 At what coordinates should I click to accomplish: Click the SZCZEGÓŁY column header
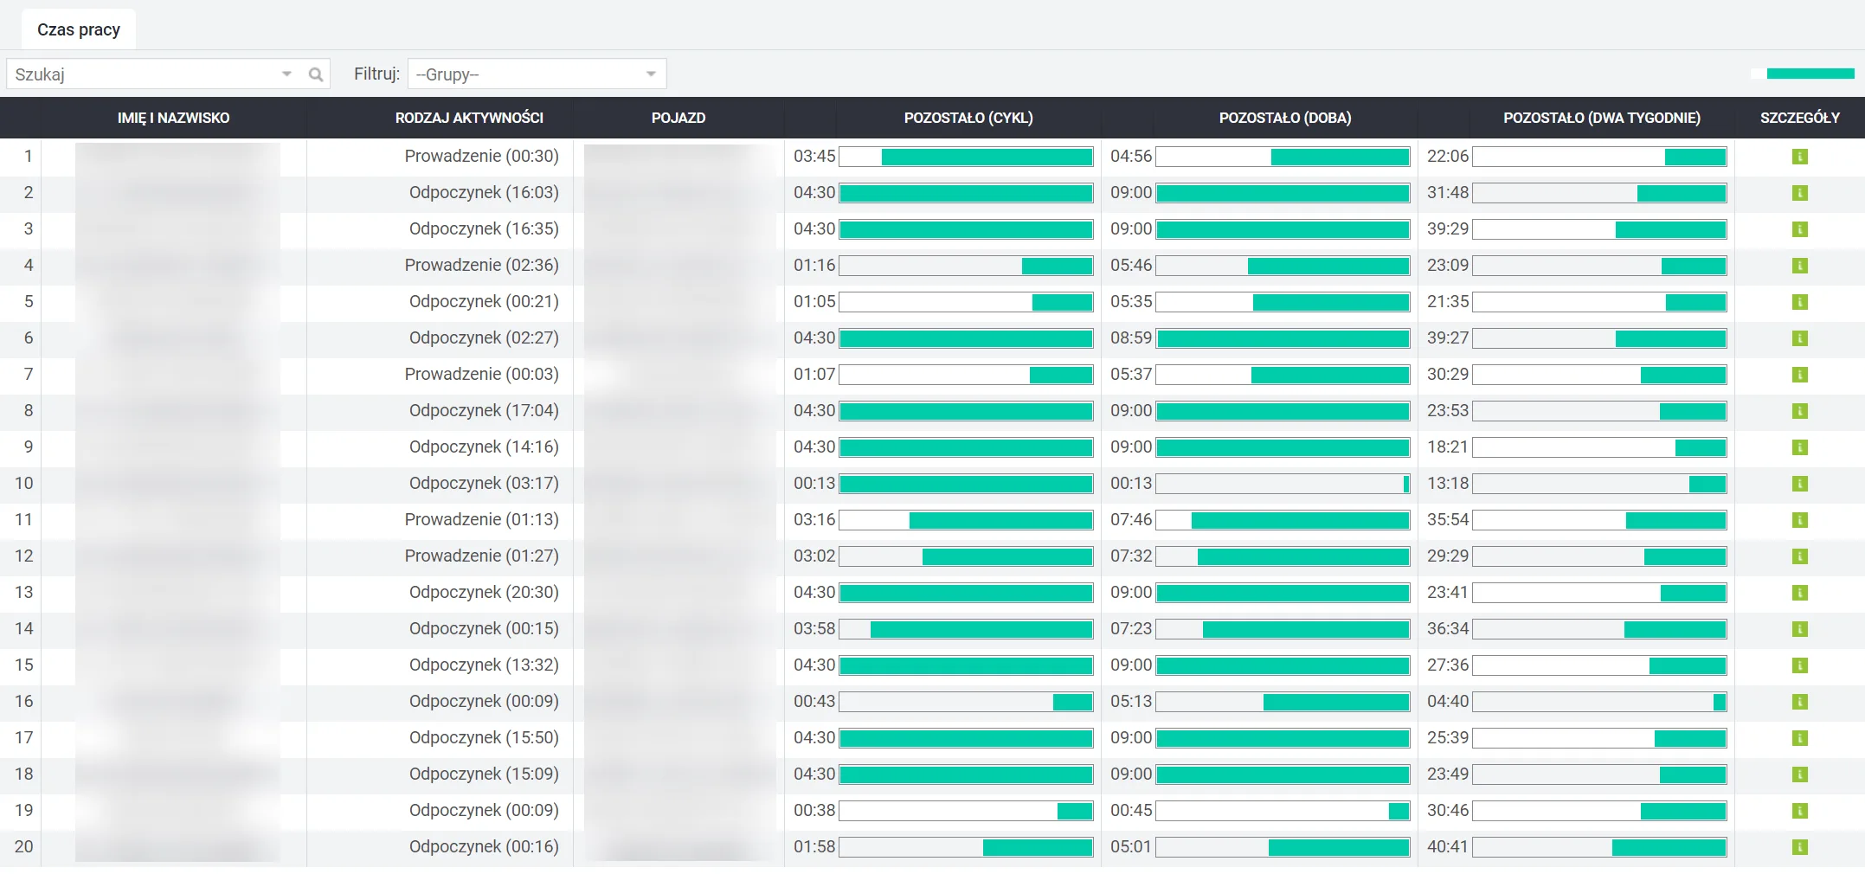tap(1800, 118)
